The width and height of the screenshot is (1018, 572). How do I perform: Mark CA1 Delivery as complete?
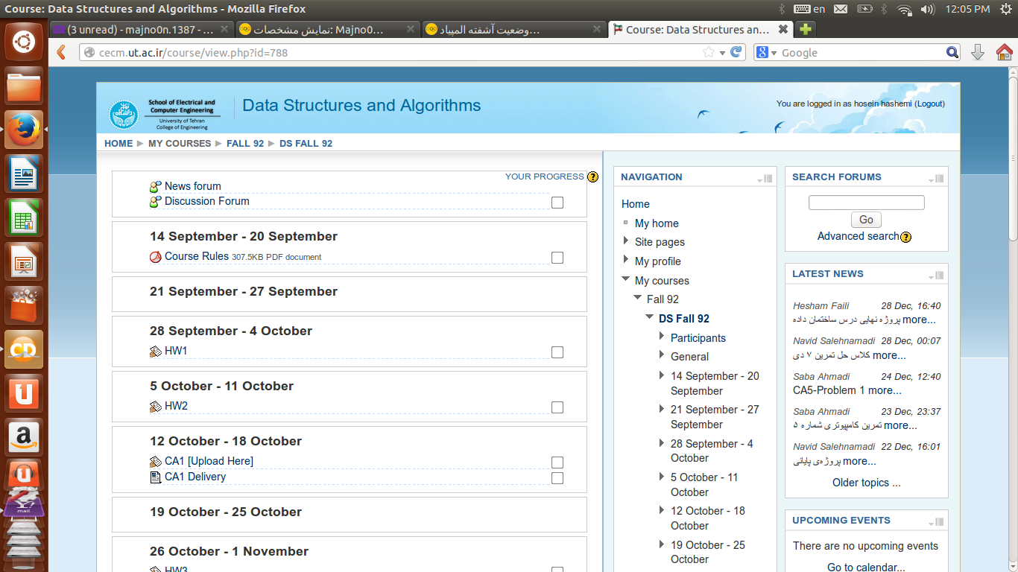click(557, 478)
